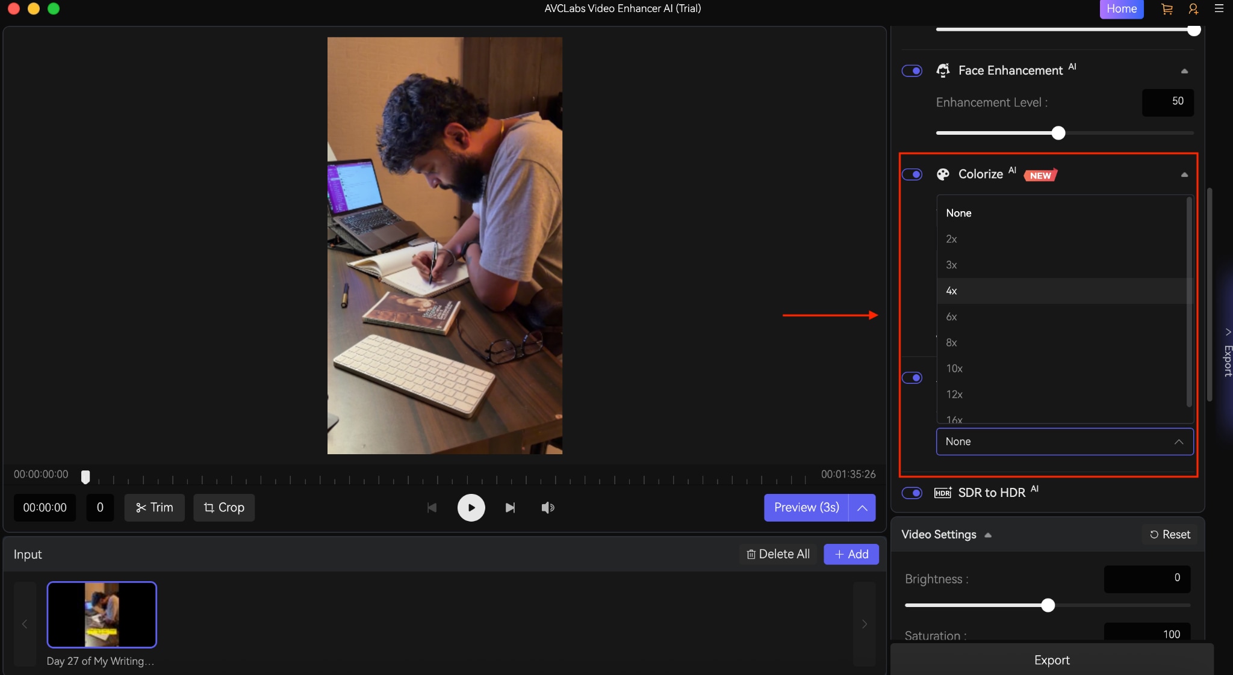The width and height of the screenshot is (1233, 675).
Task: Go to the Home tab
Action: point(1121,9)
